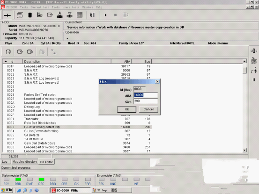Click the grid table icon in the main toolbar
This screenshot has height=194, width=259.
pyautogui.click(x=80, y=15)
